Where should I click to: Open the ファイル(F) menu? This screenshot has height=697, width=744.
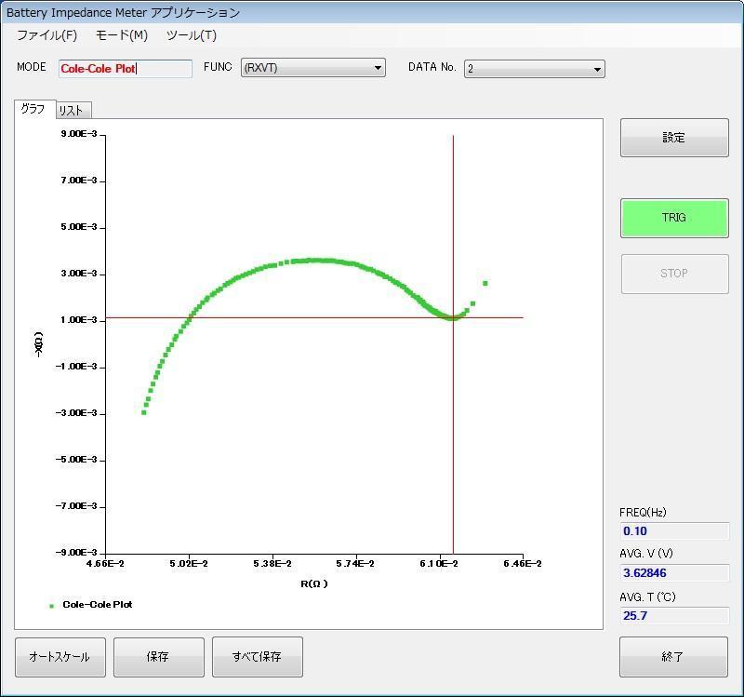(x=47, y=35)
